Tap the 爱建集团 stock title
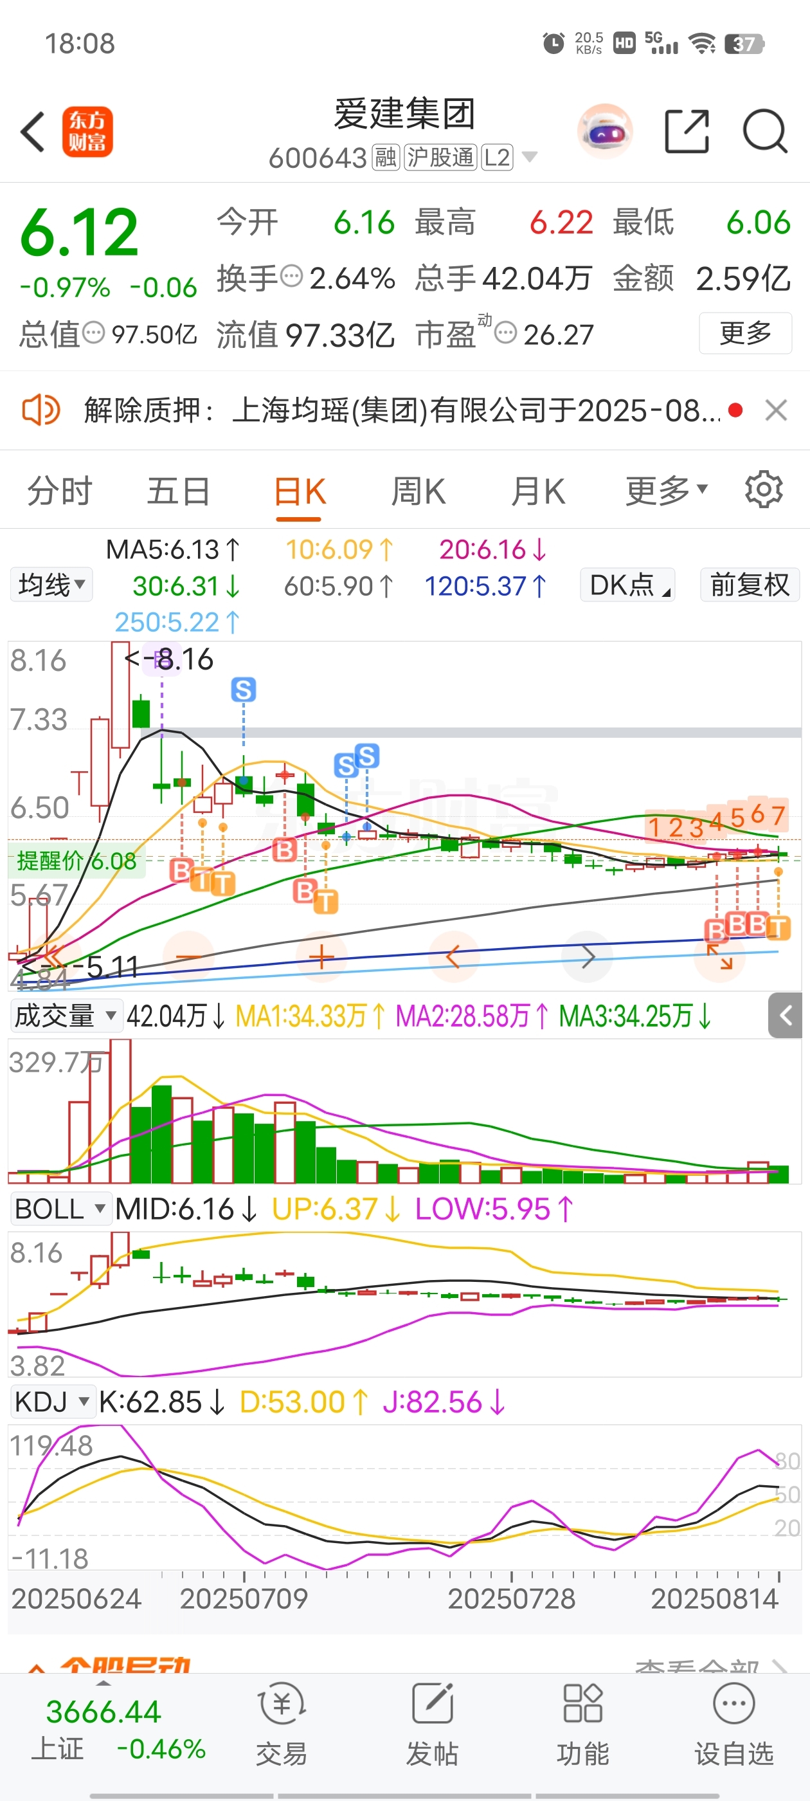 coord(404,113)
